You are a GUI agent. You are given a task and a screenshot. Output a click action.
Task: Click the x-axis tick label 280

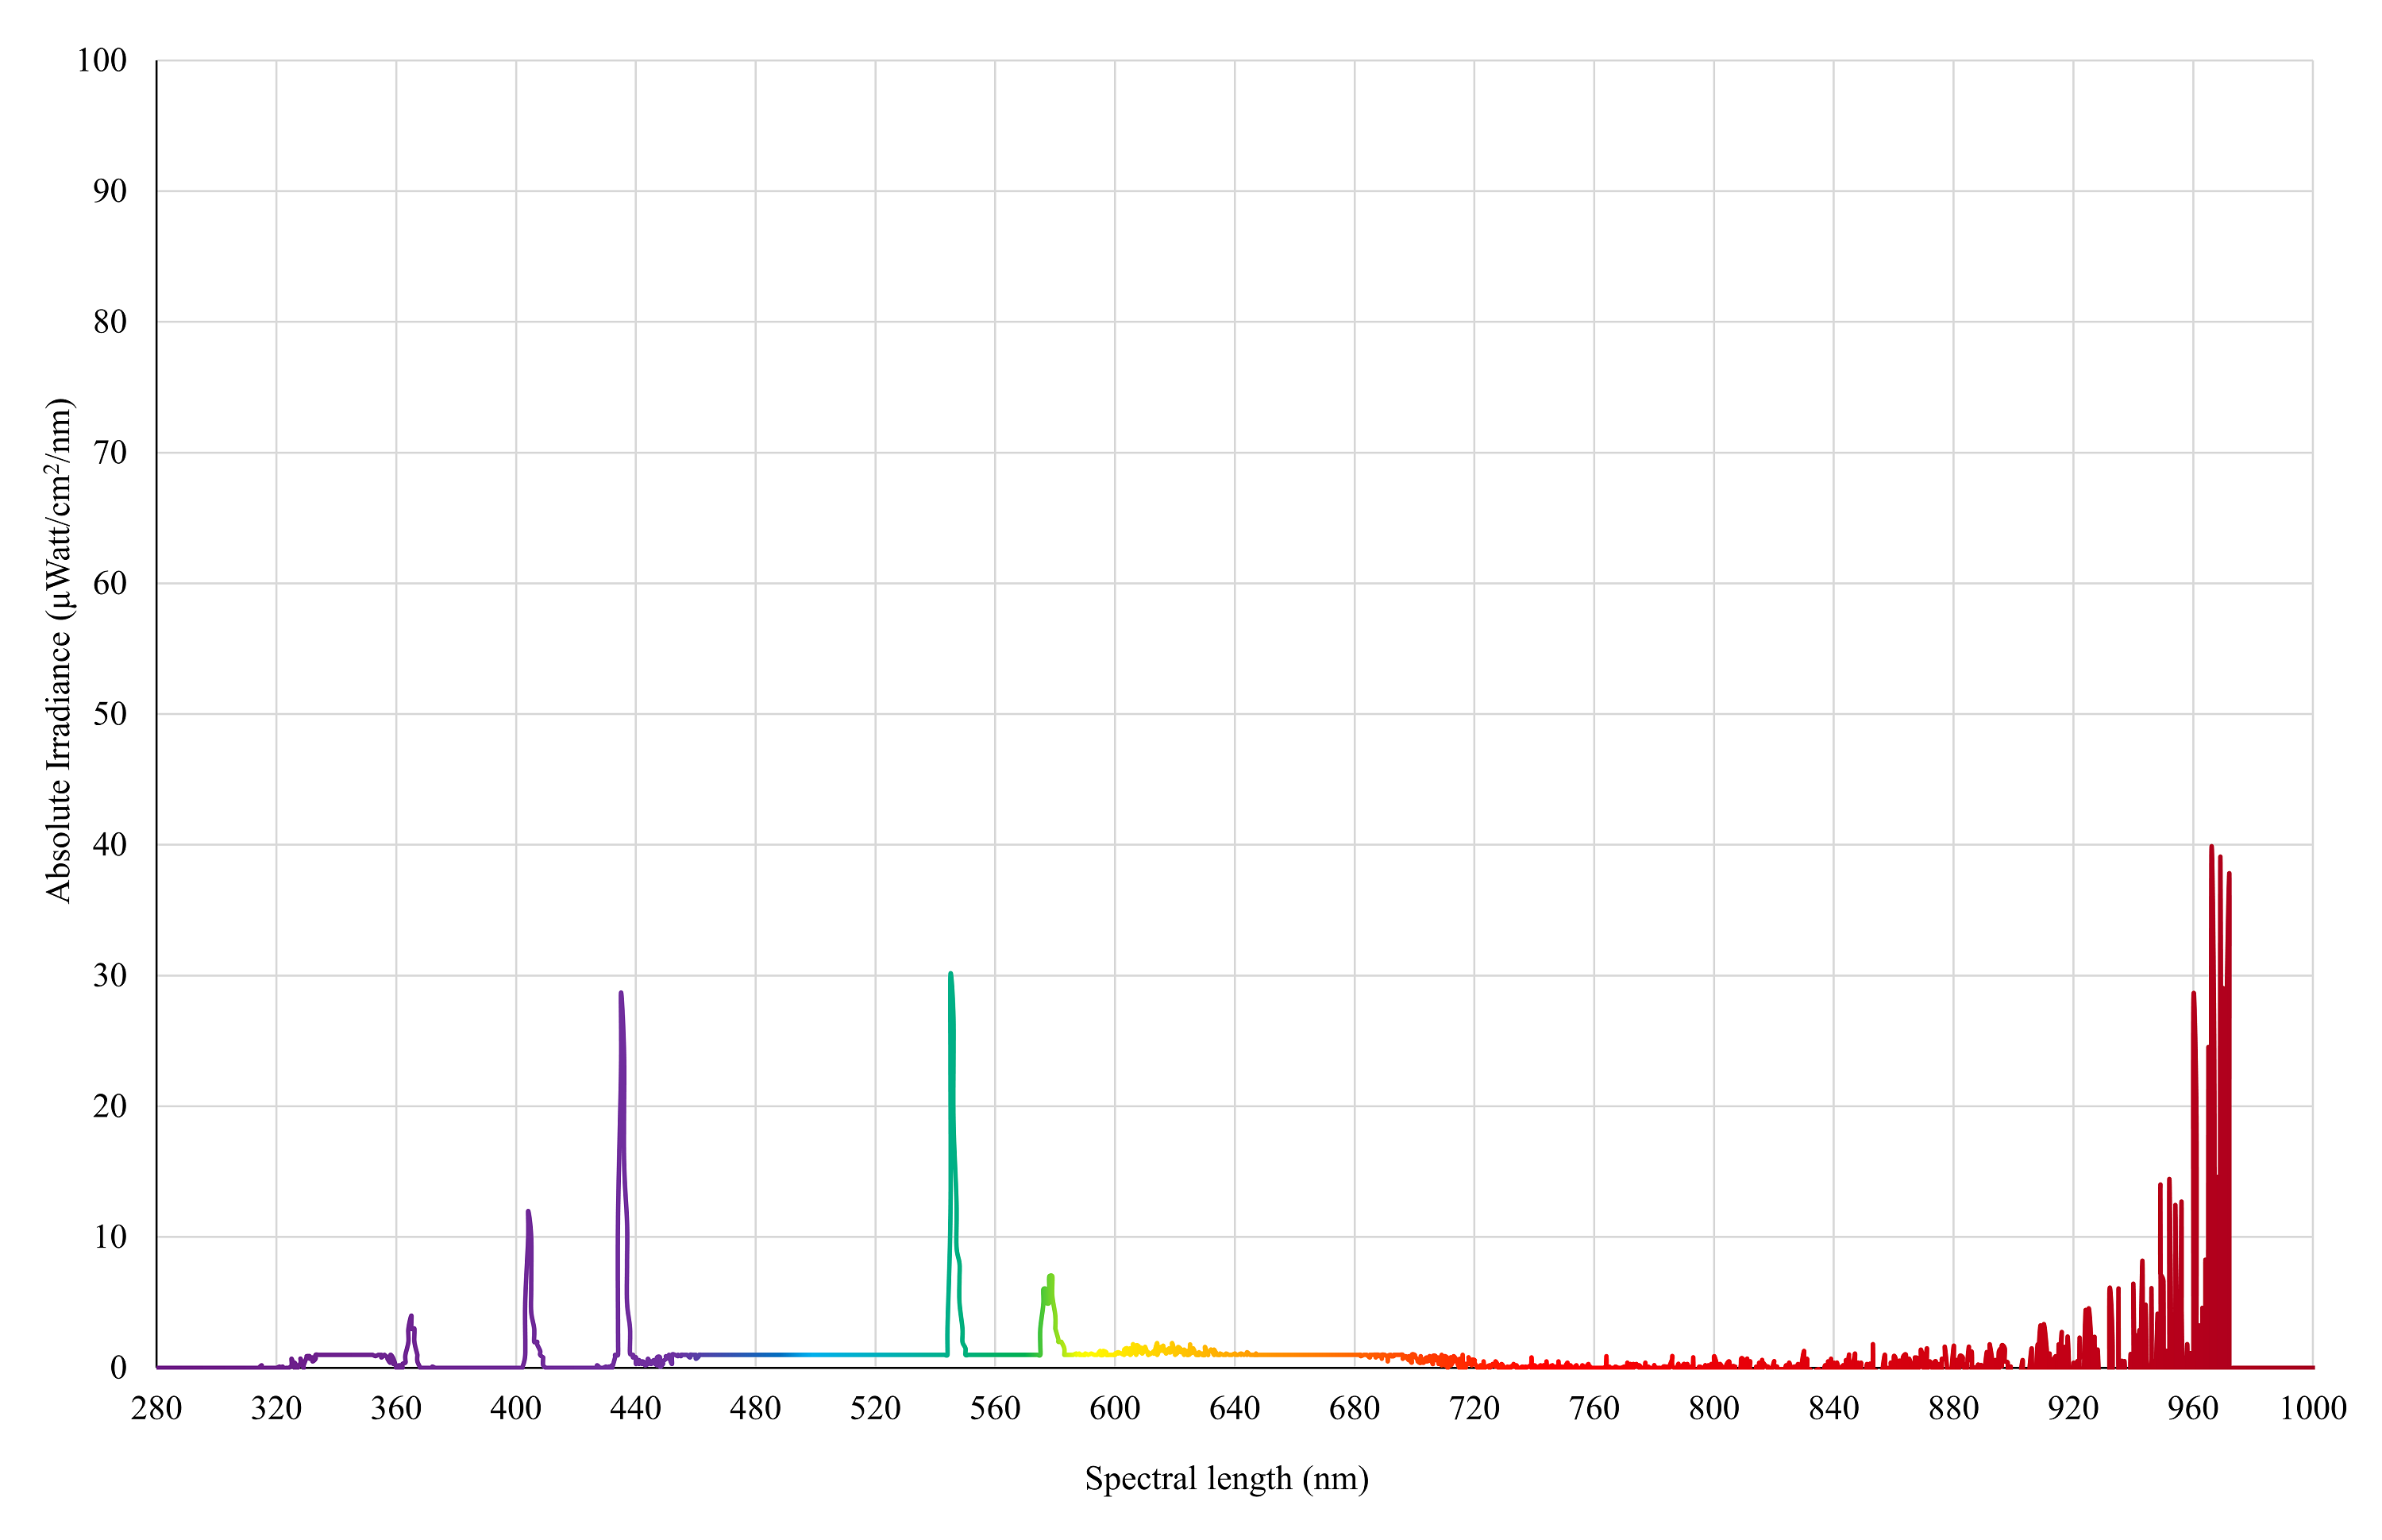tap(156, 1409)
